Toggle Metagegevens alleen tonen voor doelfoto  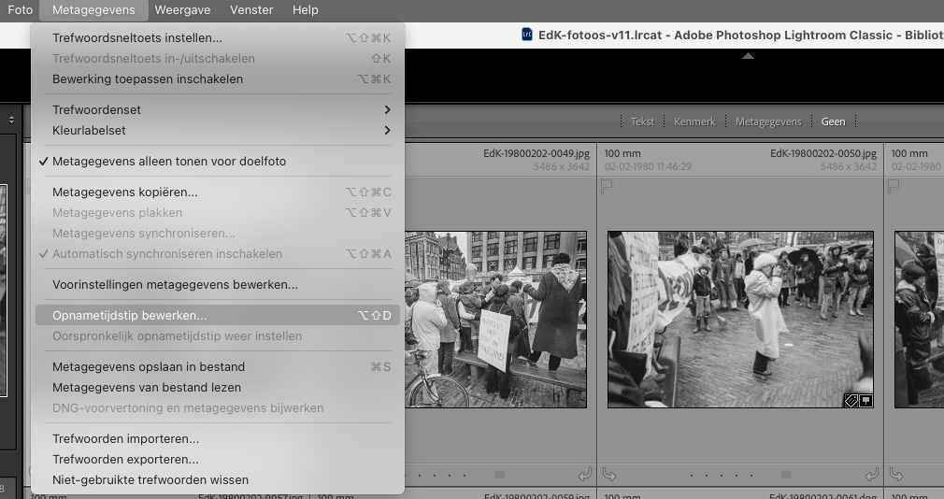[x=169, y=162]
